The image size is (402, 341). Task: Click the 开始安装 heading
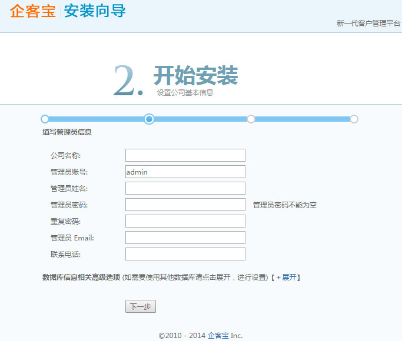(x=195, y=75)
